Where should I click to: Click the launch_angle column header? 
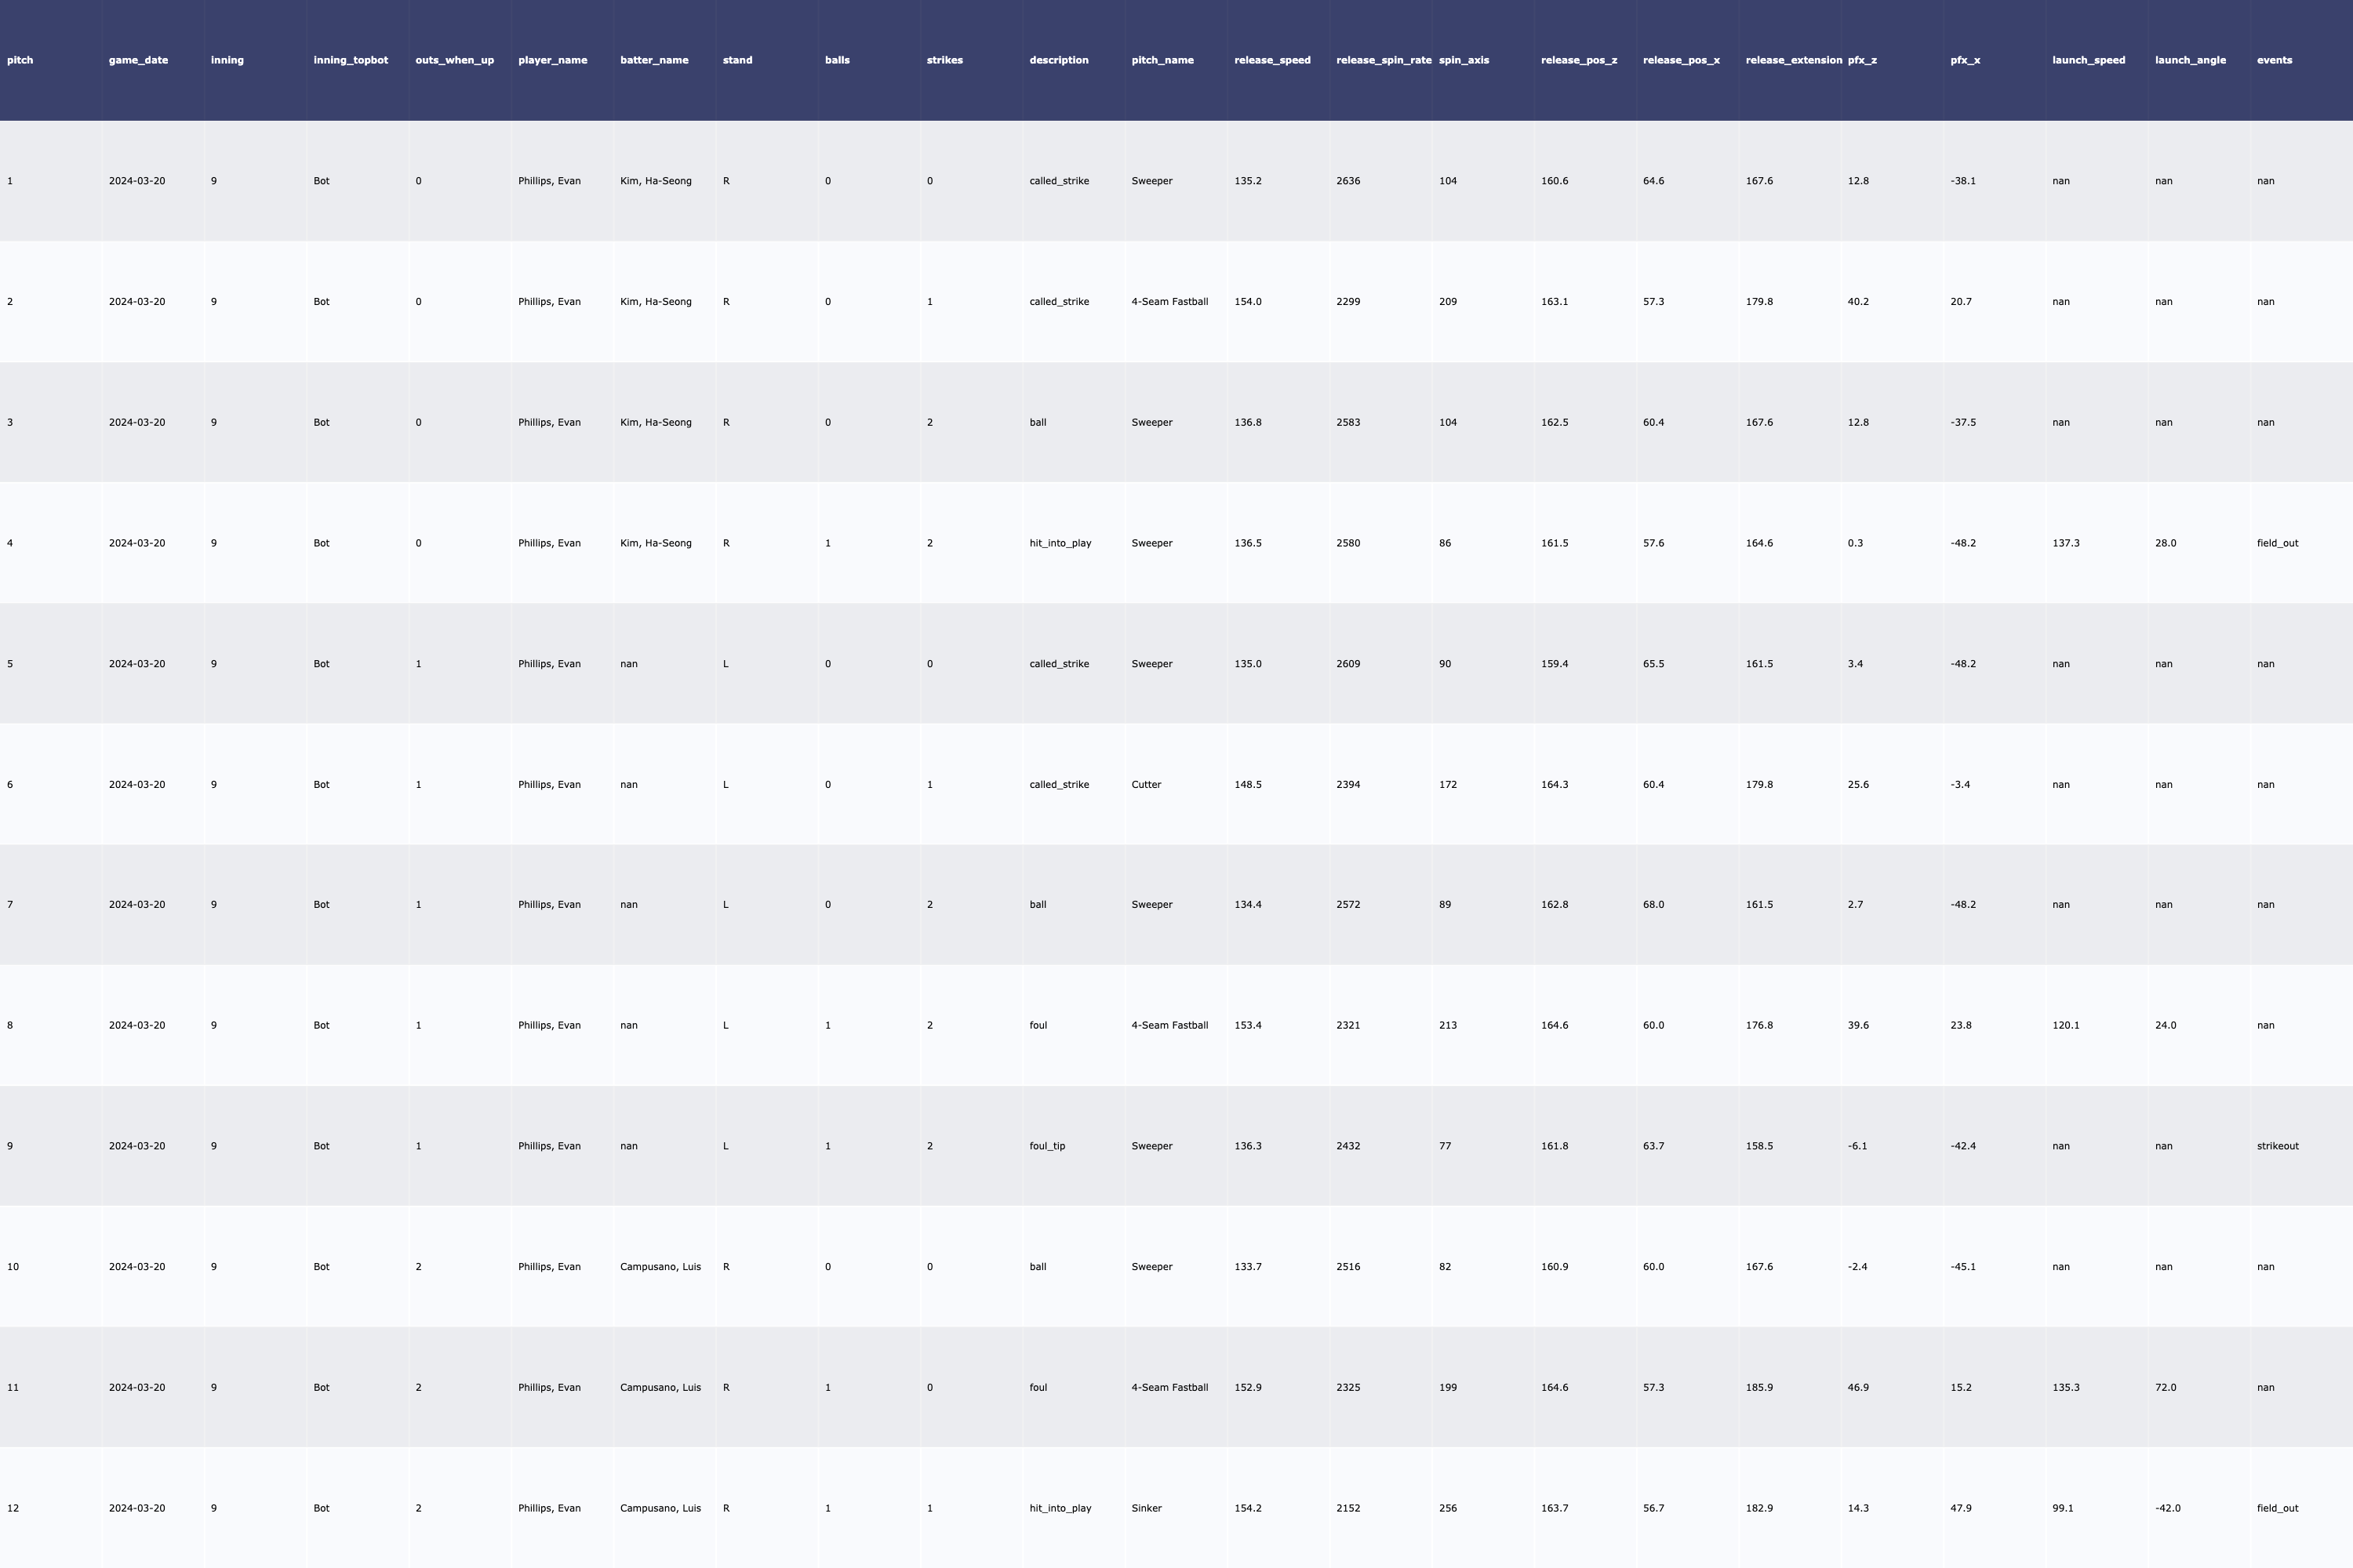click(x=2190, y=60)
